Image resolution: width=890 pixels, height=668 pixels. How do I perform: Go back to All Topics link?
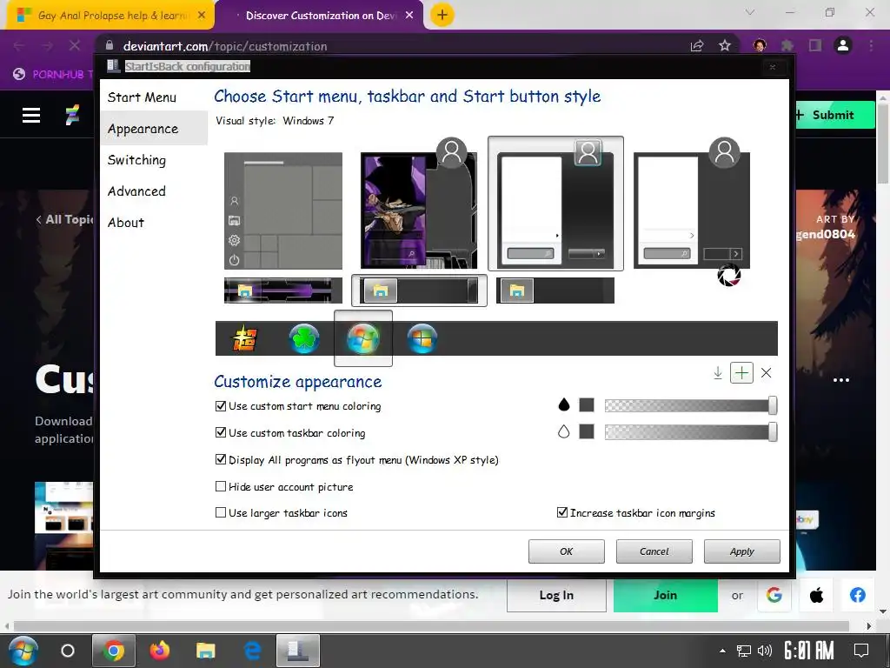coord(64,219)
